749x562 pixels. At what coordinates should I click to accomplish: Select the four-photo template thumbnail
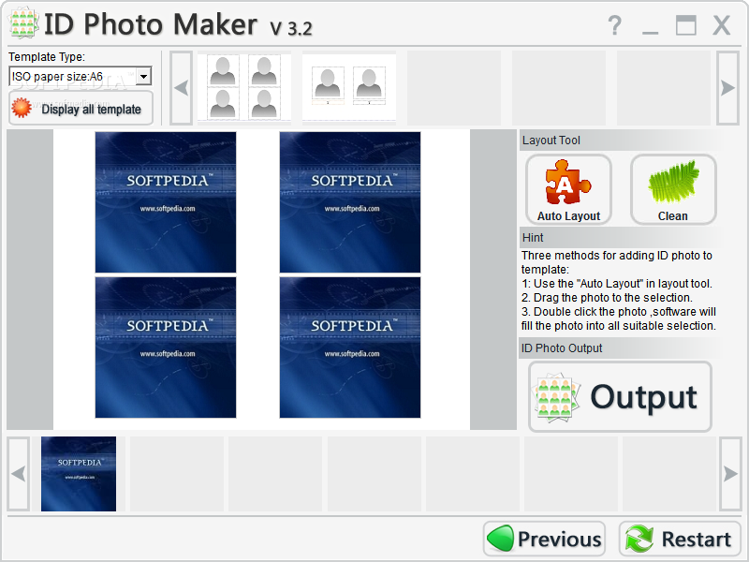point(244,87)
